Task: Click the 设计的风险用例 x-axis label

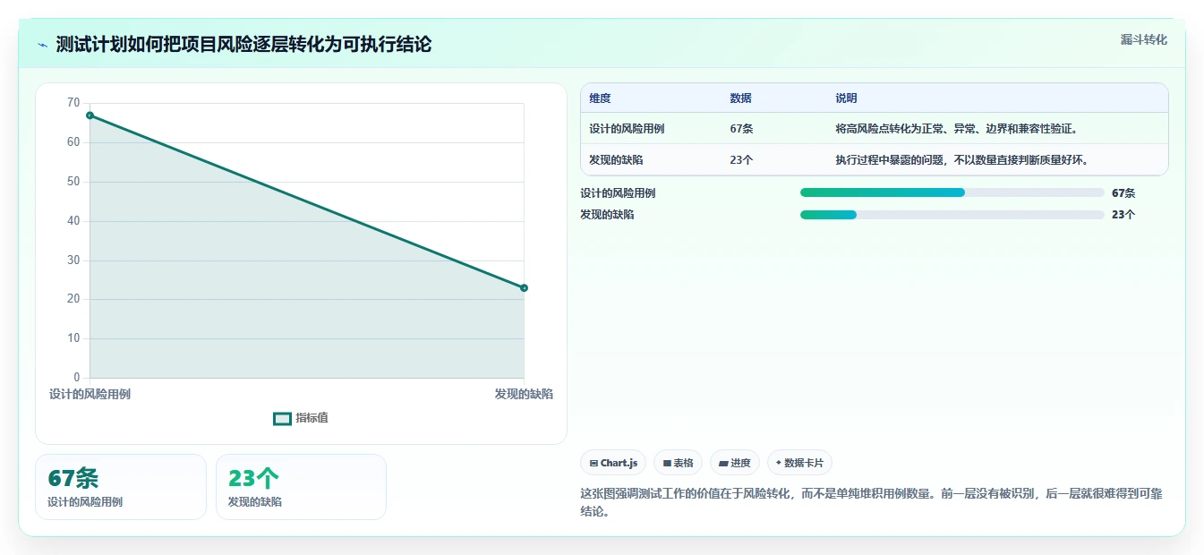Action: pyautogui.click(x=90, y=394)
